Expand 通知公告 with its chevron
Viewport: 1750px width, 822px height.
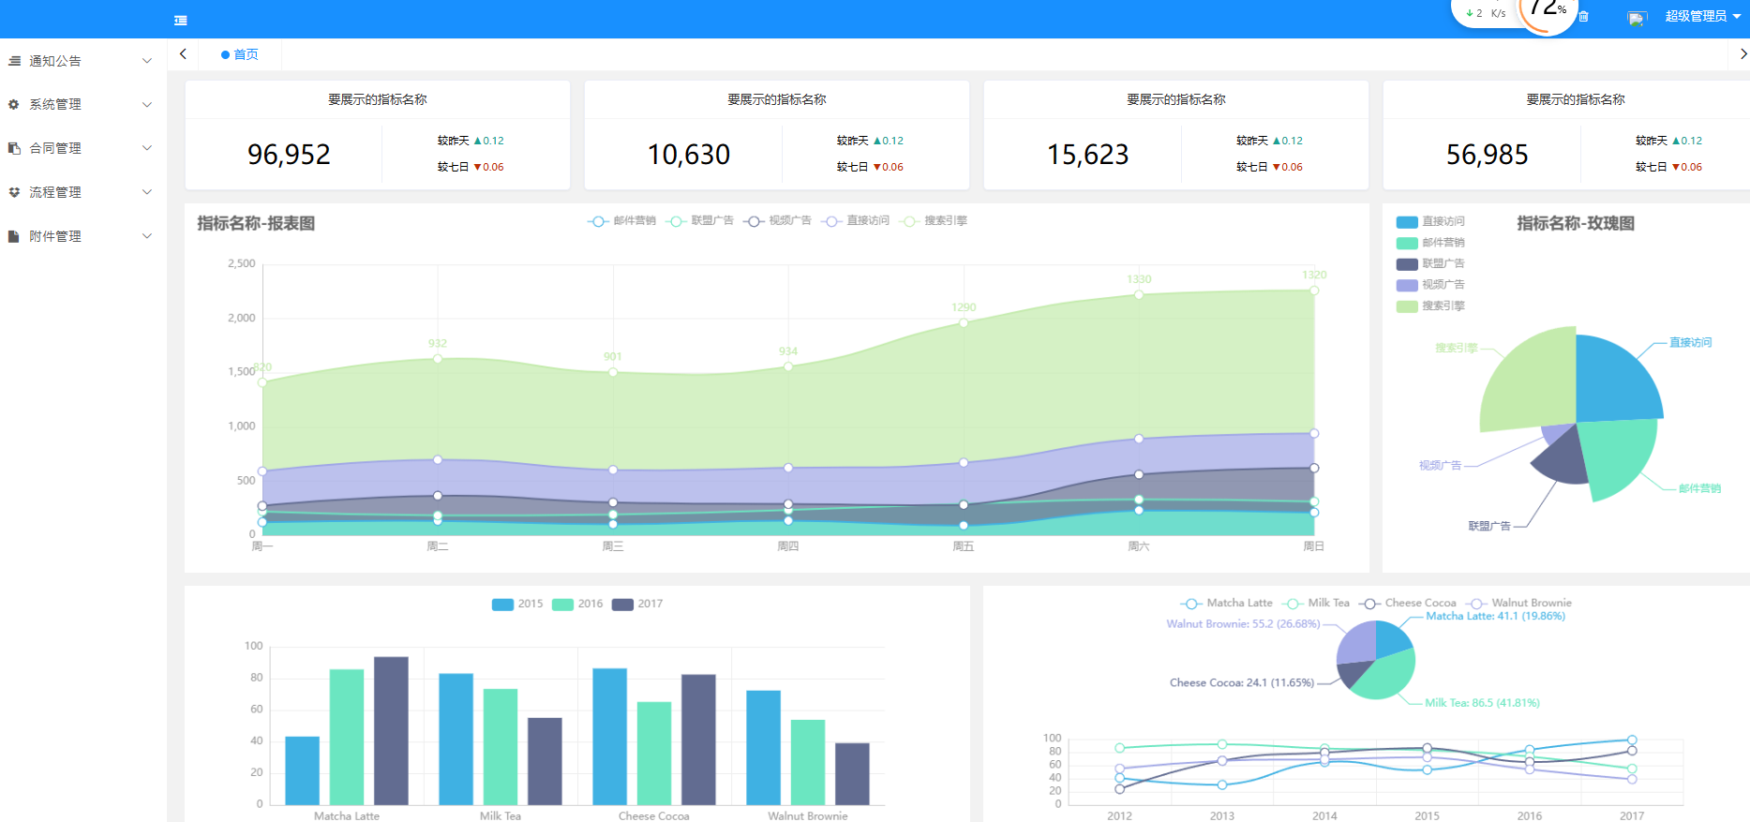pyautogui.click(x=147, y=61)
